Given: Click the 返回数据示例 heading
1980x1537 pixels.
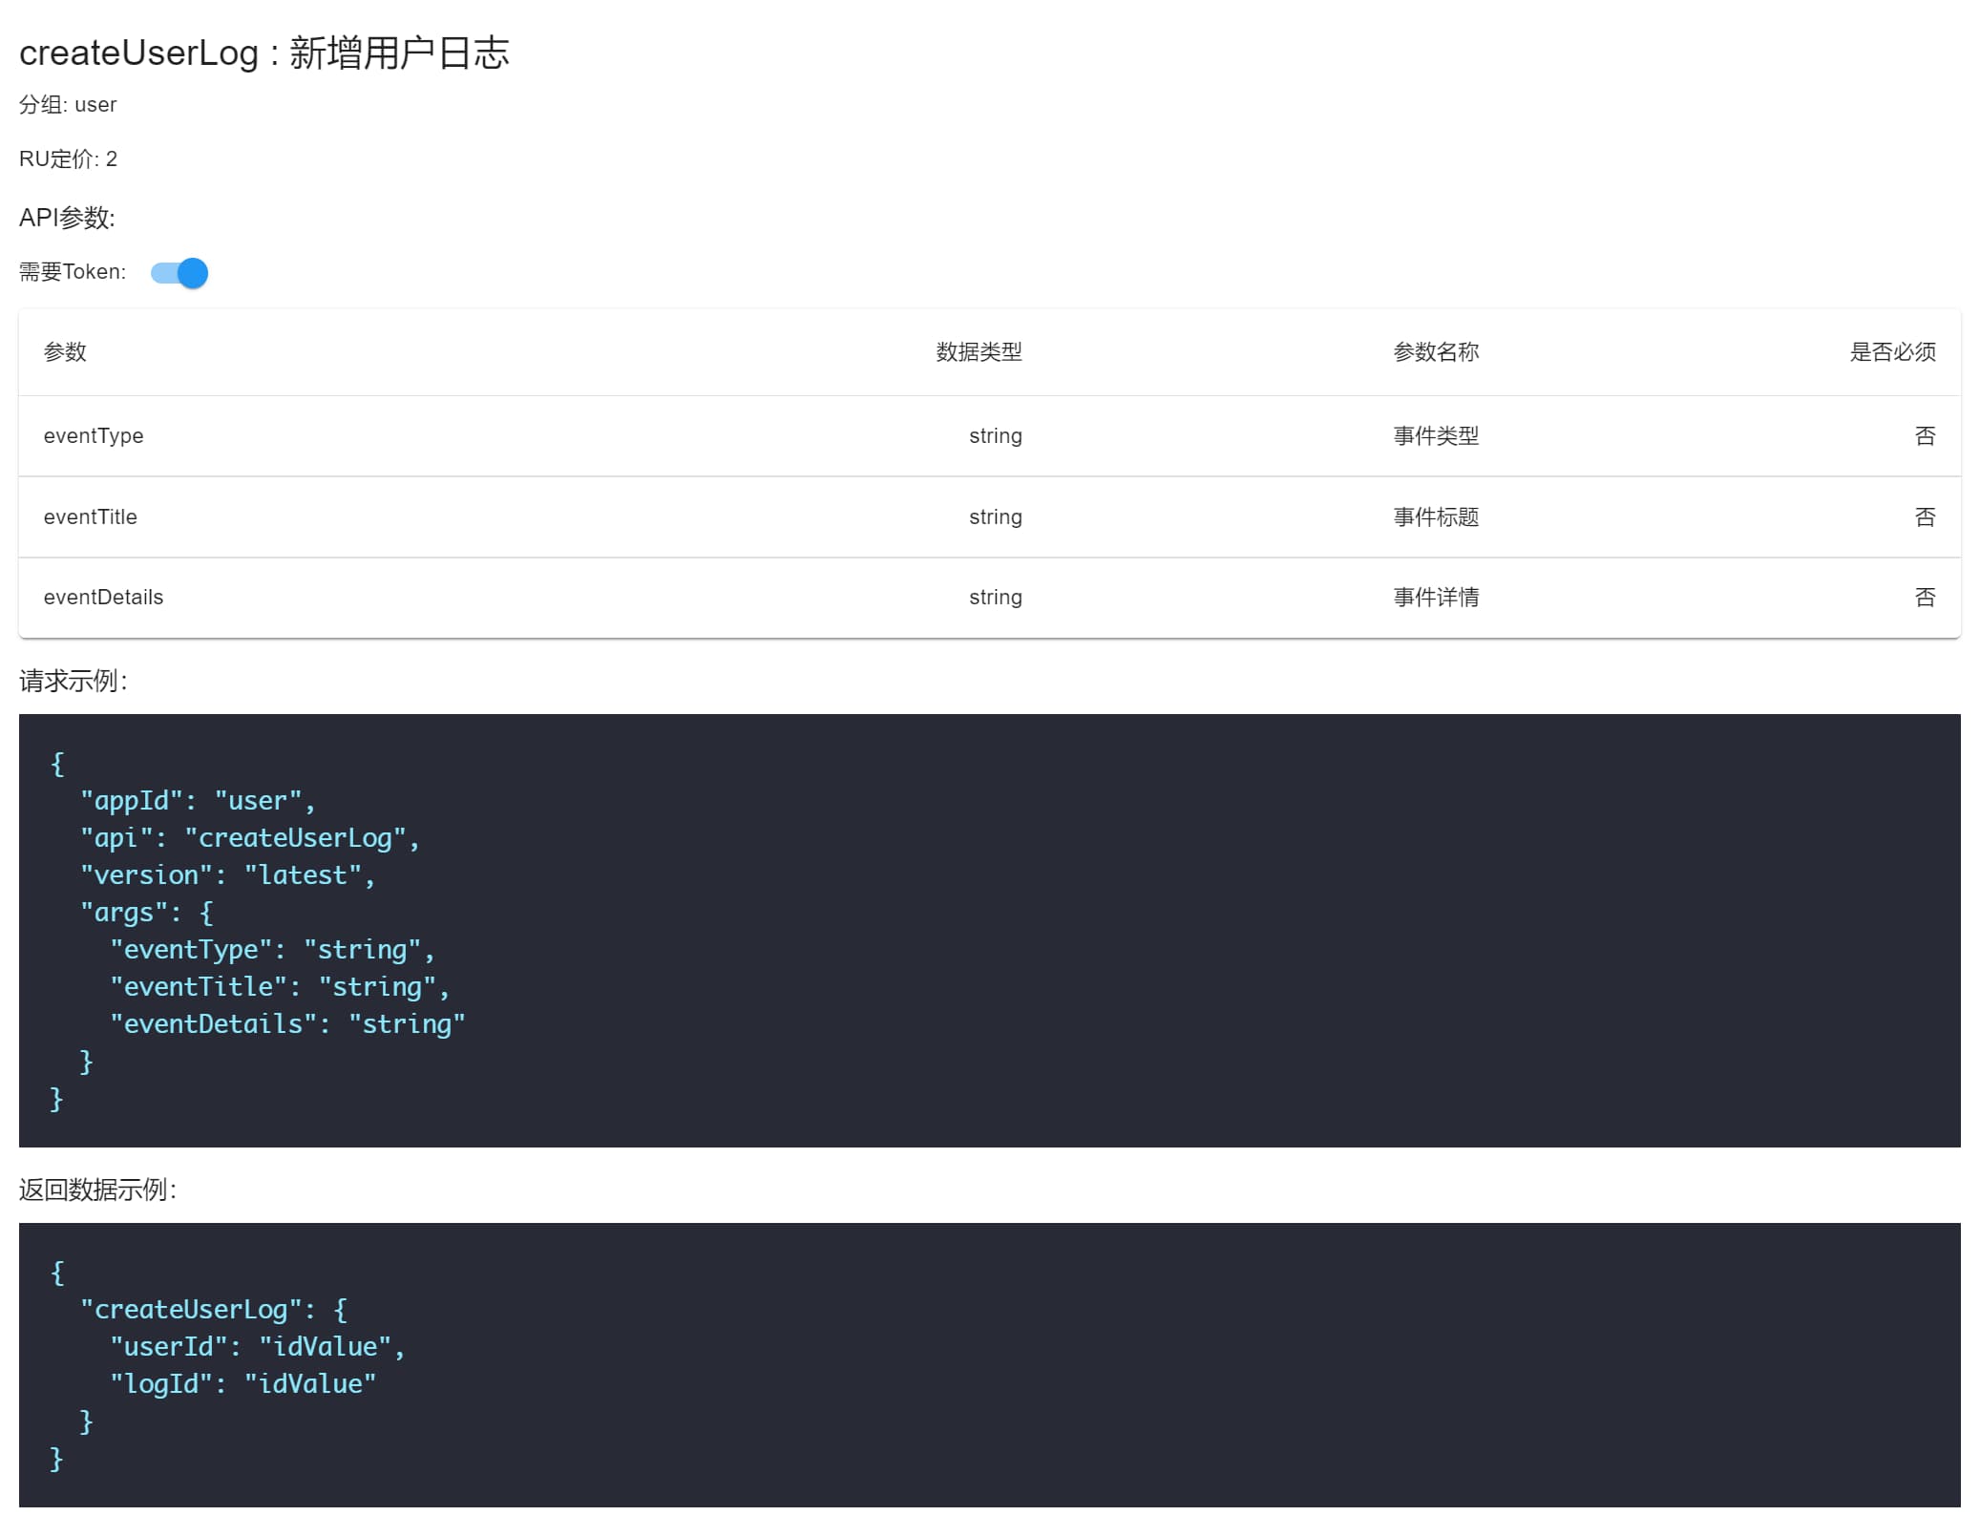Looking at the screenshot, I should coord(98,1190).
